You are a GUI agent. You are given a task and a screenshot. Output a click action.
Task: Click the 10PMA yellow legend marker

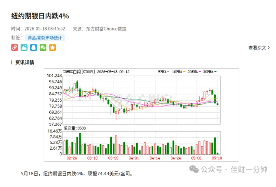point(184,72)
